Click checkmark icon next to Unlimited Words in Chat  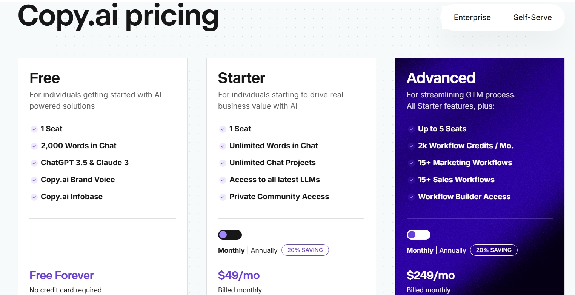point(223,146)
